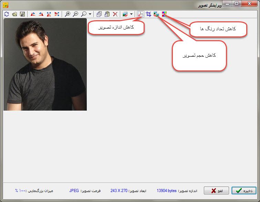Viewport: 260px width, 202px height.
Task: Copy the image with the copy icon
Action: coord(99,14)
